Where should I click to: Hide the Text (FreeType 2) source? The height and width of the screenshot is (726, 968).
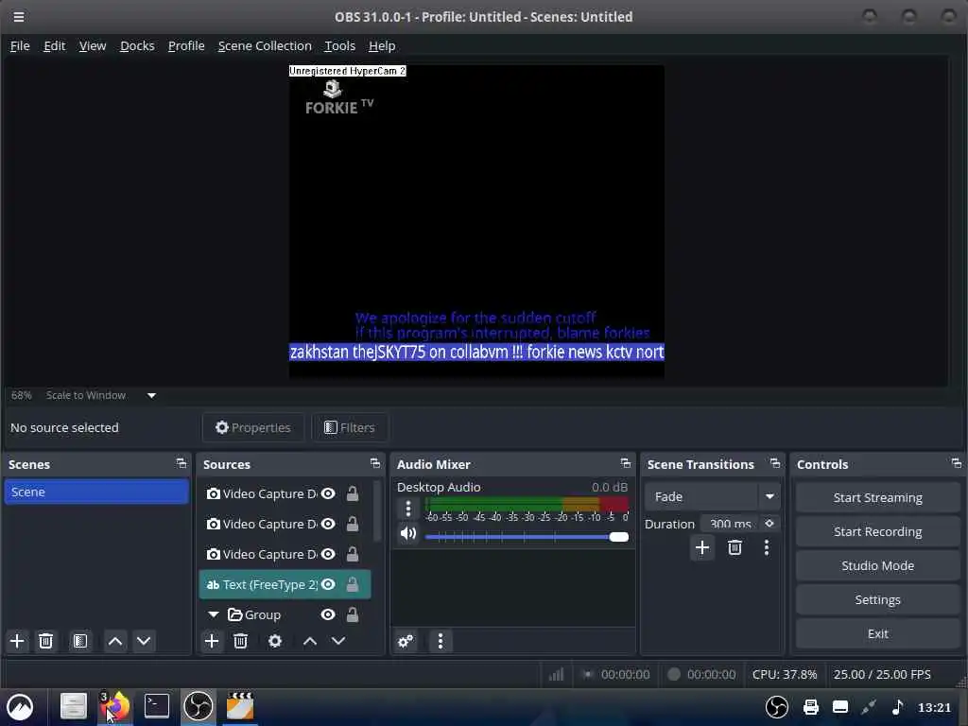click(x=328, y=584)
